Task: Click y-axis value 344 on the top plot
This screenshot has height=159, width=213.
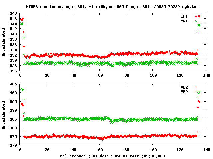Action: (13, 24)
